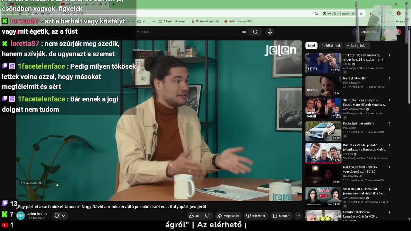Open Kristóf és Vendel poénból video title

(364, 147)
